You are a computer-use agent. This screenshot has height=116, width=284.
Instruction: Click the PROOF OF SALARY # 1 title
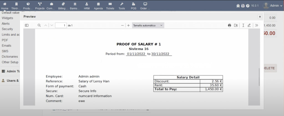tap(139, 44)
